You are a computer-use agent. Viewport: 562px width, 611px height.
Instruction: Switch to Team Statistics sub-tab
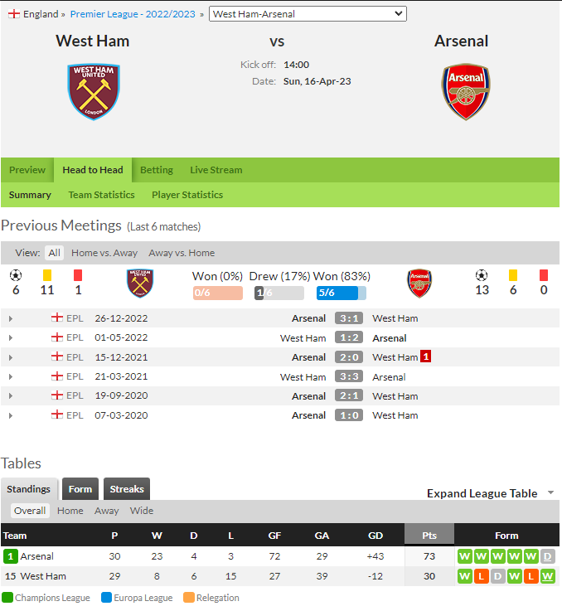101,195
